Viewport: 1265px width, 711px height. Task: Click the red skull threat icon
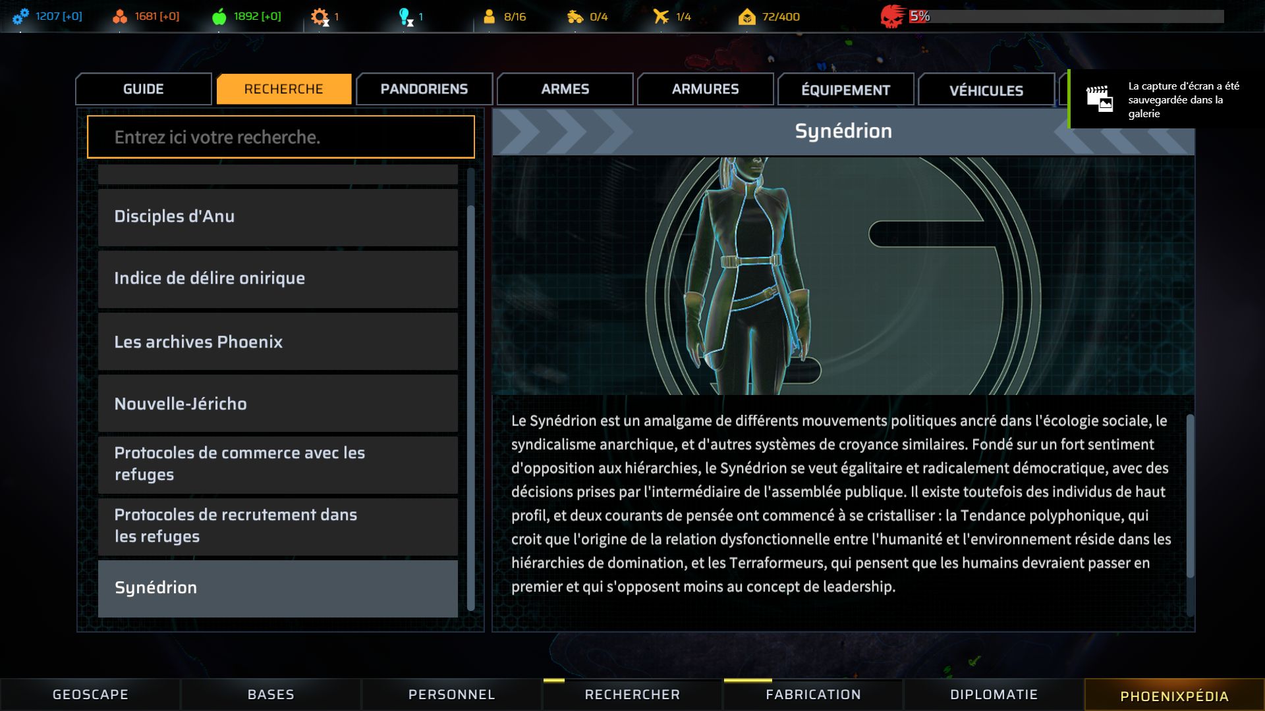point(892,16)
